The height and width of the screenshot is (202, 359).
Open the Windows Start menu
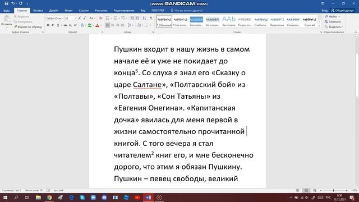point(5,198)
